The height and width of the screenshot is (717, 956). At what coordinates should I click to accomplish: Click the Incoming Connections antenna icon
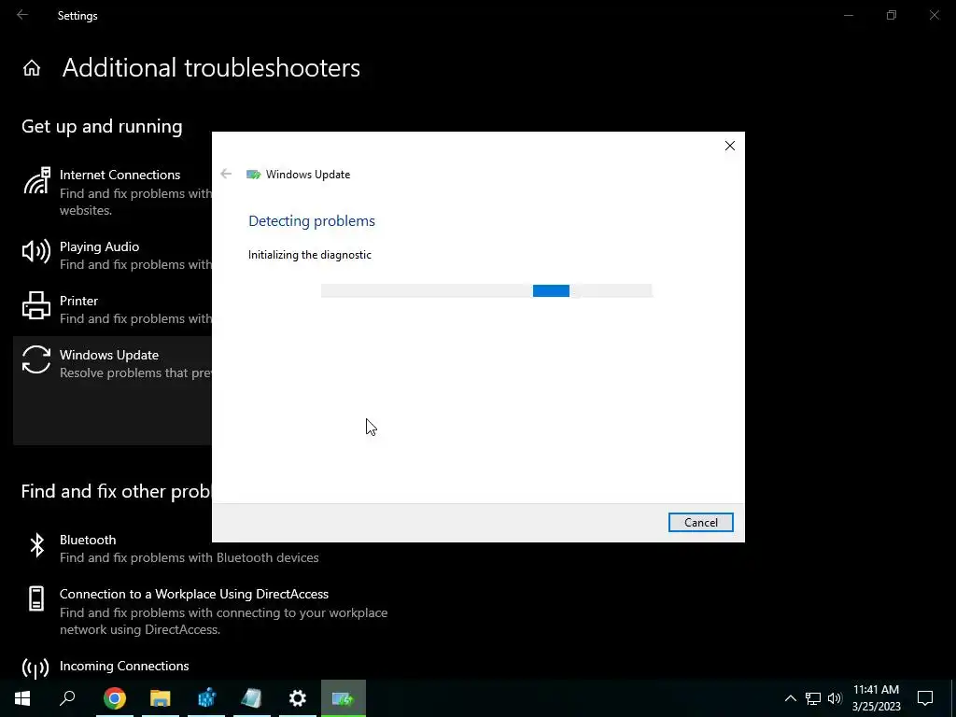click(x=35, y=668)
